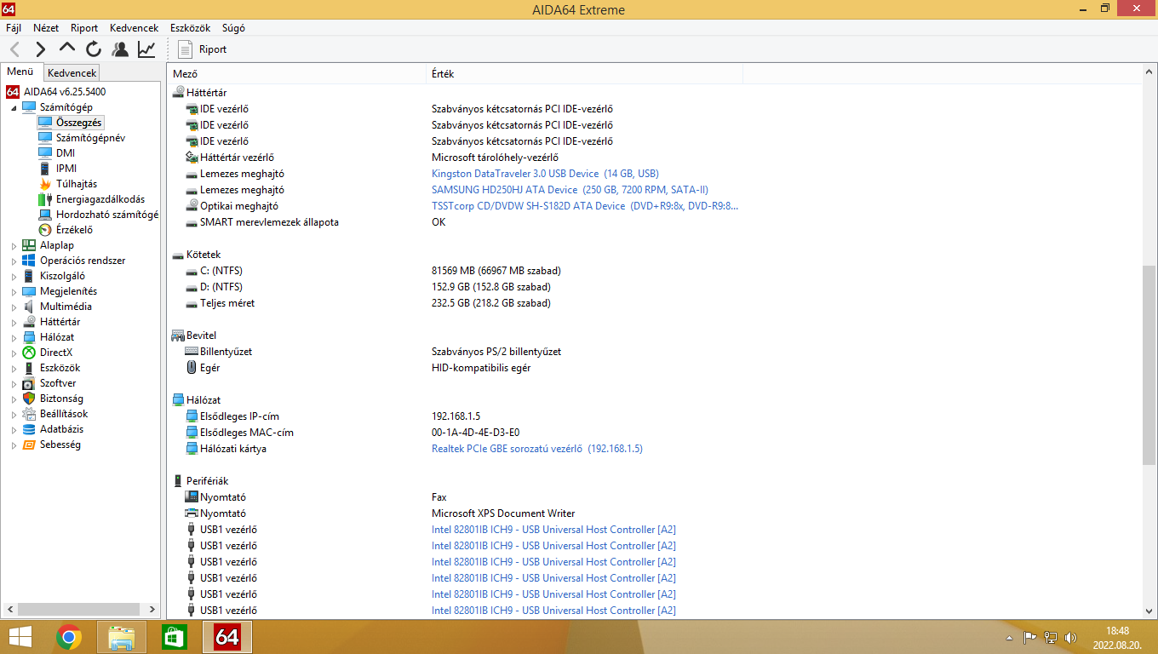The width and height of the screenshot is (1158, 654).
Task: Open File Explorer from the taskbar
Action: click(x=122, y=637)
